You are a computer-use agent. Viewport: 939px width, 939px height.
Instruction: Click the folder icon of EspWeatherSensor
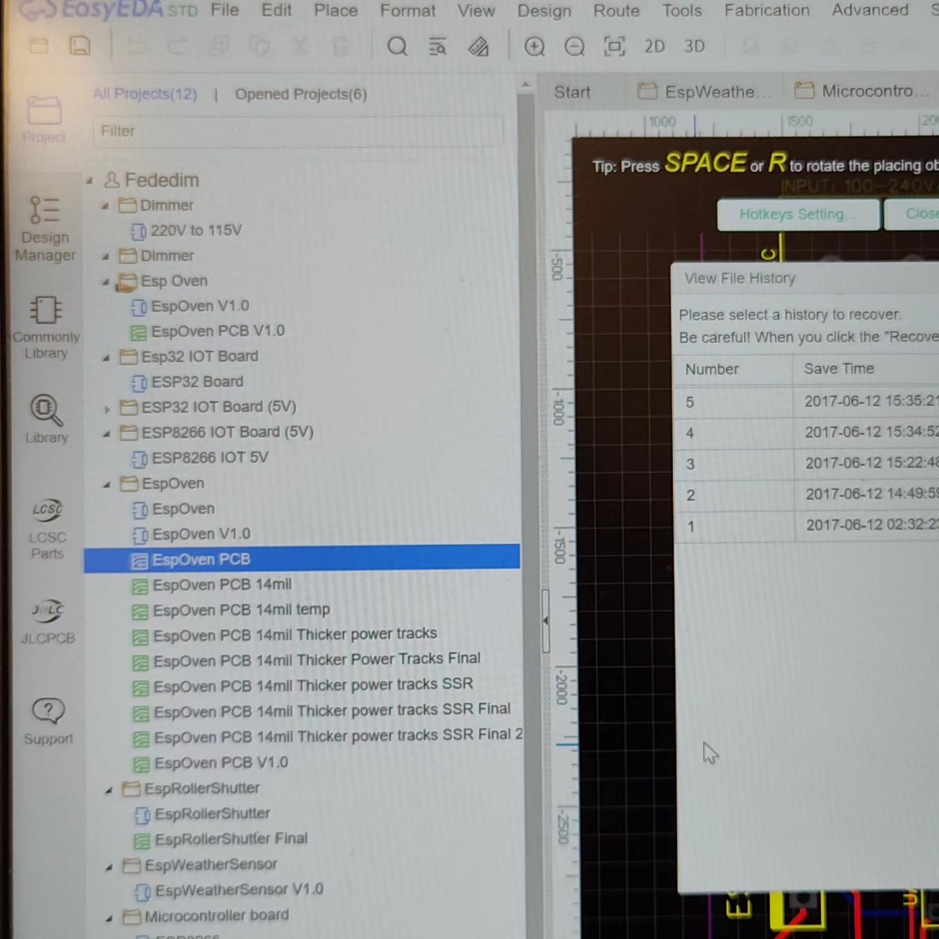tap(132, 865)
